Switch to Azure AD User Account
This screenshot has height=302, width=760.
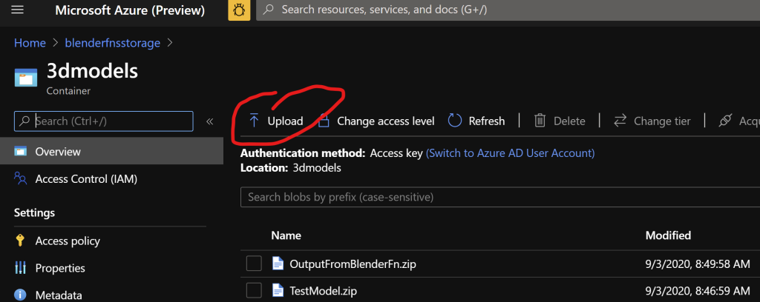coord(511,153)
